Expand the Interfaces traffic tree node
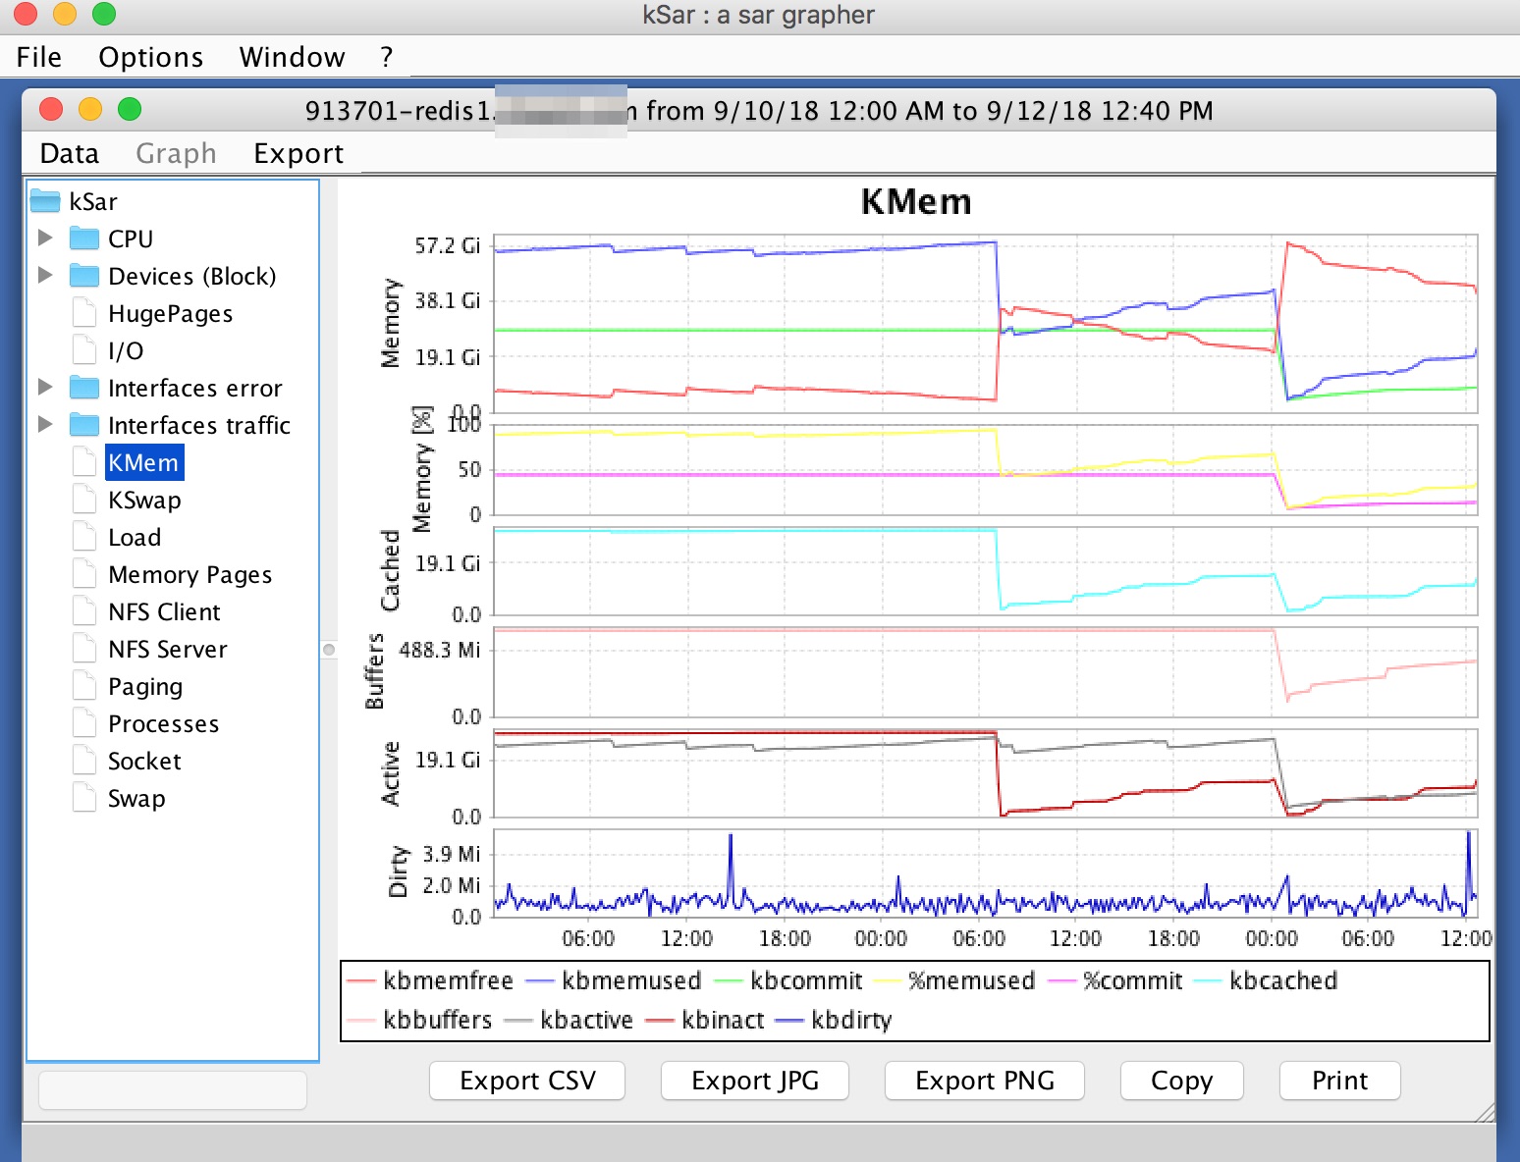The image size is (1520, 1162). click(44, 424)
